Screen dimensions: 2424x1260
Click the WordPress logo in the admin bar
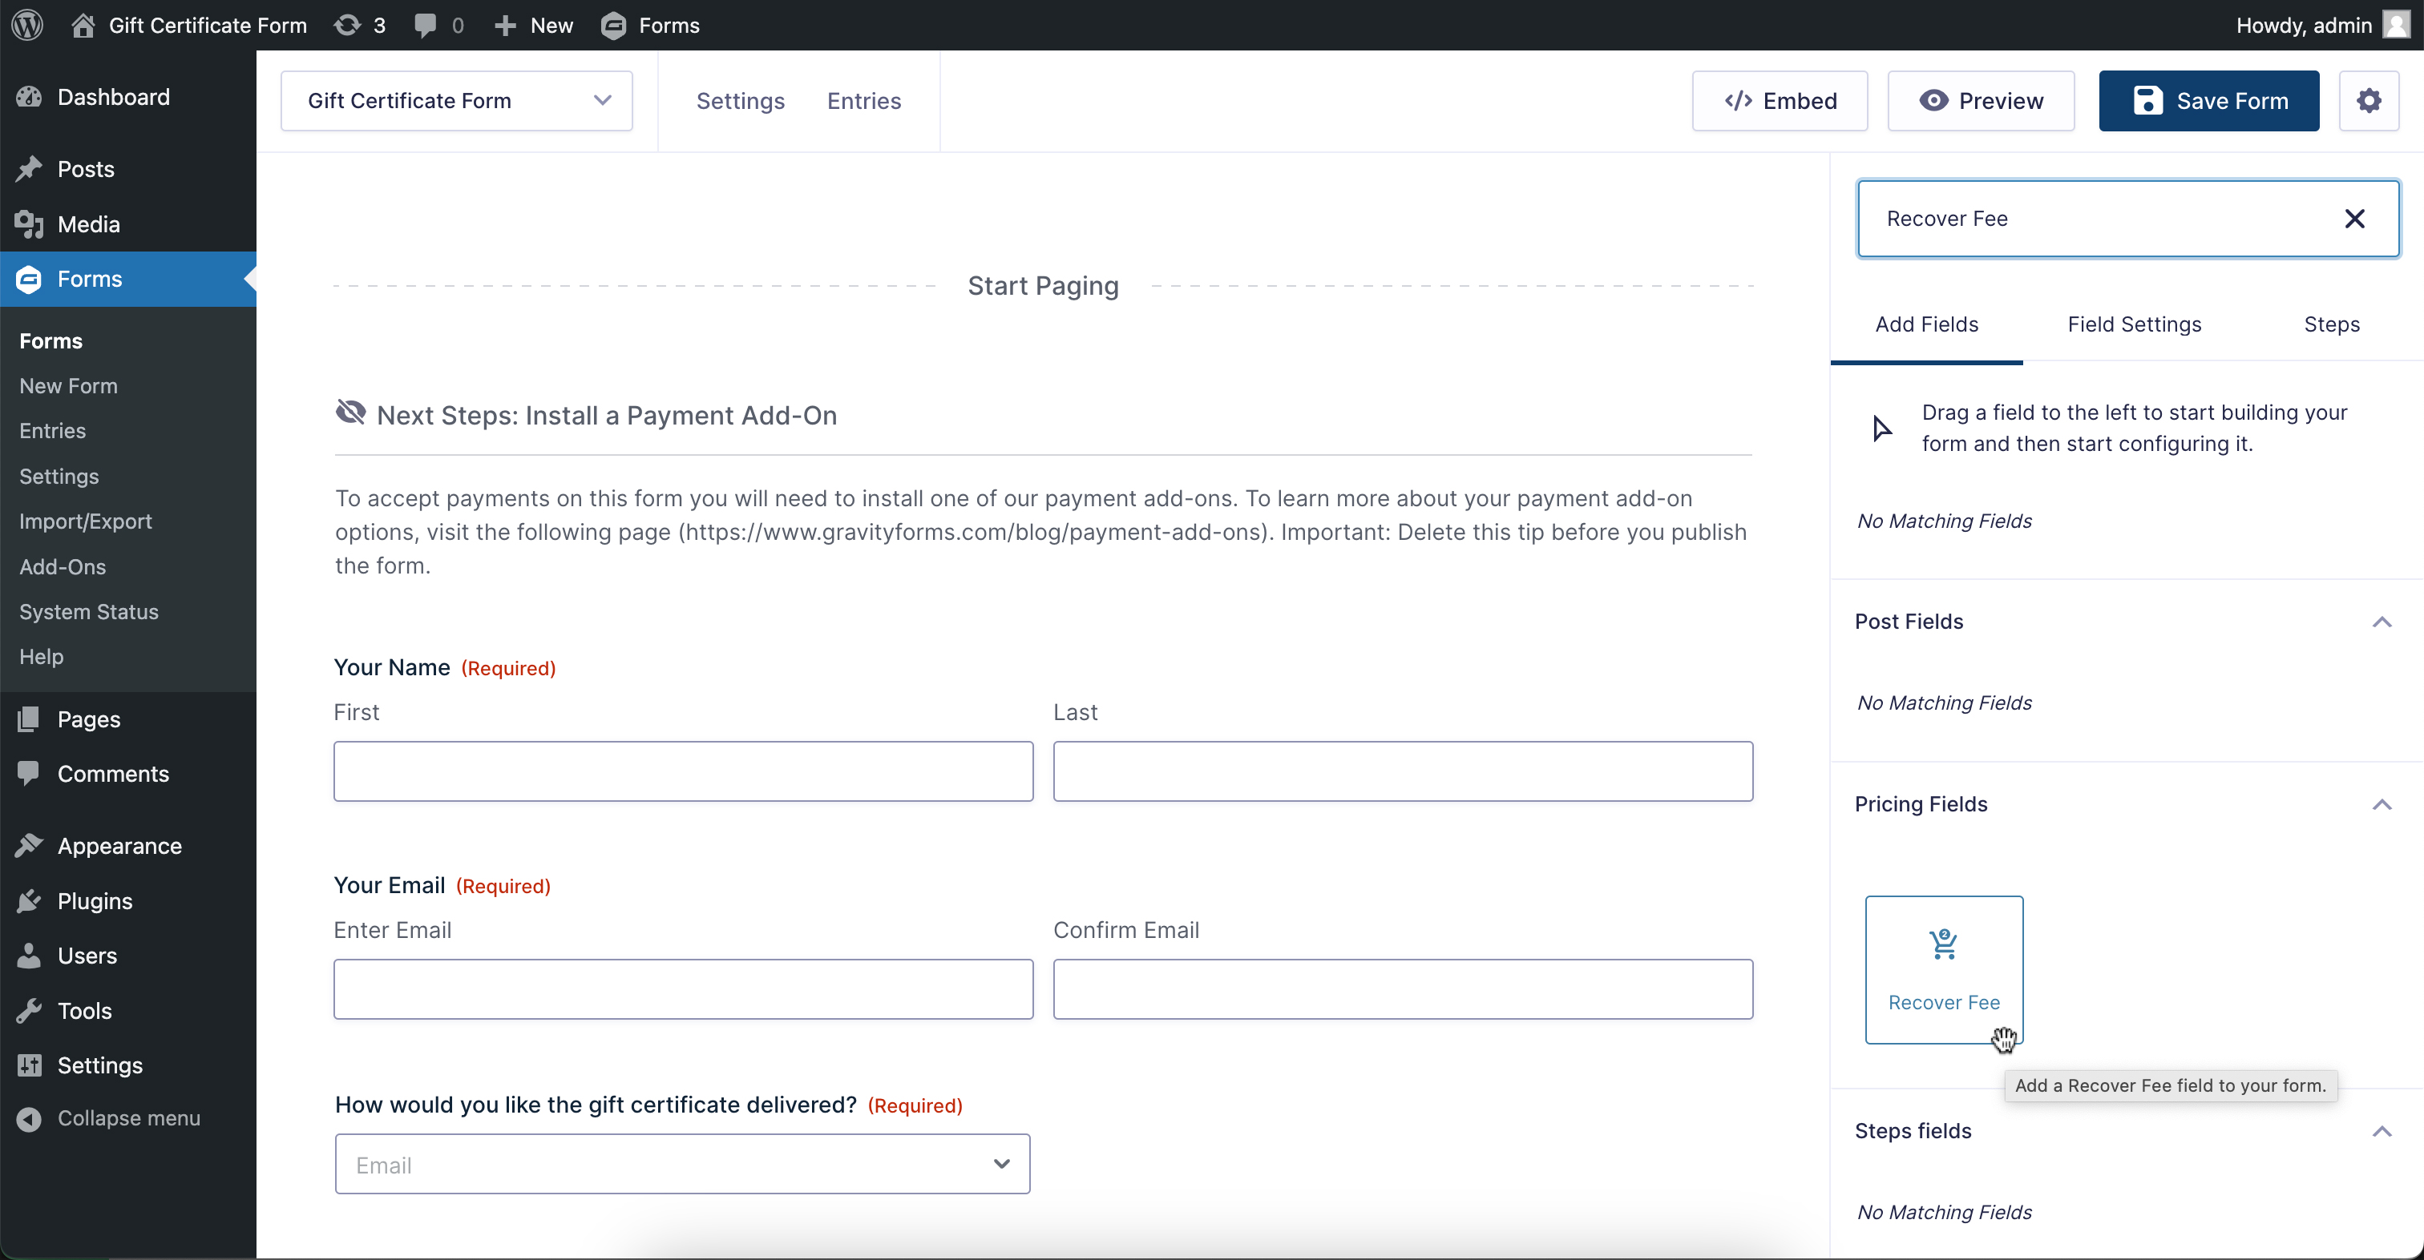pyautogui.click(x=26, y=25)
